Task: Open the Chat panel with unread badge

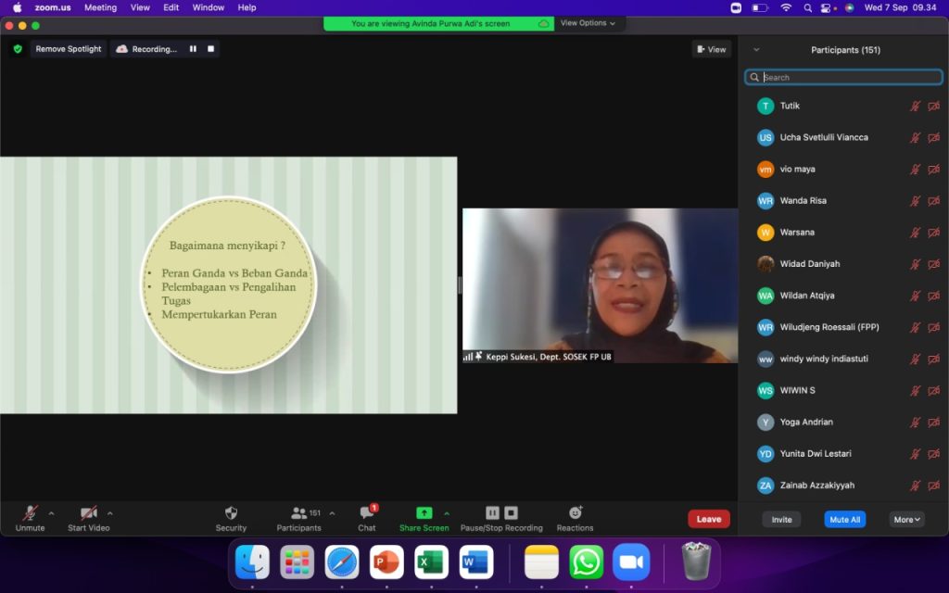Action: tap(367, 519)
